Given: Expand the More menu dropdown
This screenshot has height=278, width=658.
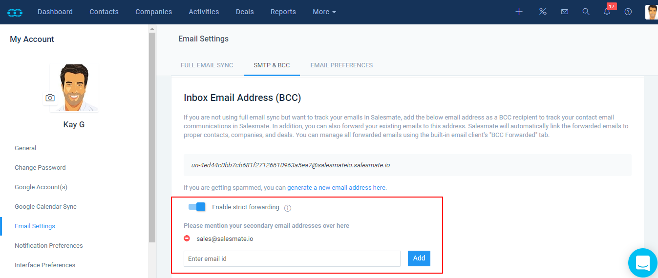Looking at the screenshot, I should (x=324, y=12).
